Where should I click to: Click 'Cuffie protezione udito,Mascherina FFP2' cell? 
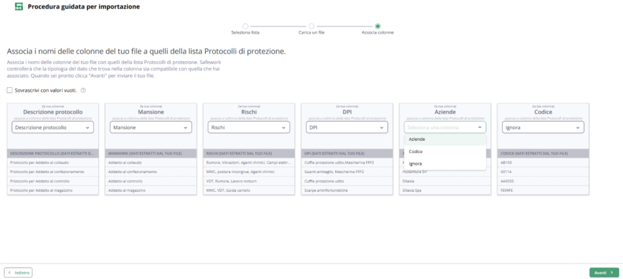pos(347,162)
